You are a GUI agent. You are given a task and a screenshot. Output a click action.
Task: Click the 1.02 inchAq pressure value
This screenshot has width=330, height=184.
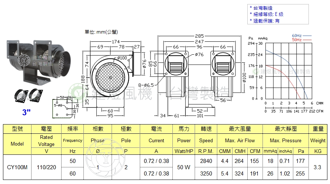(x=284, y=174)
